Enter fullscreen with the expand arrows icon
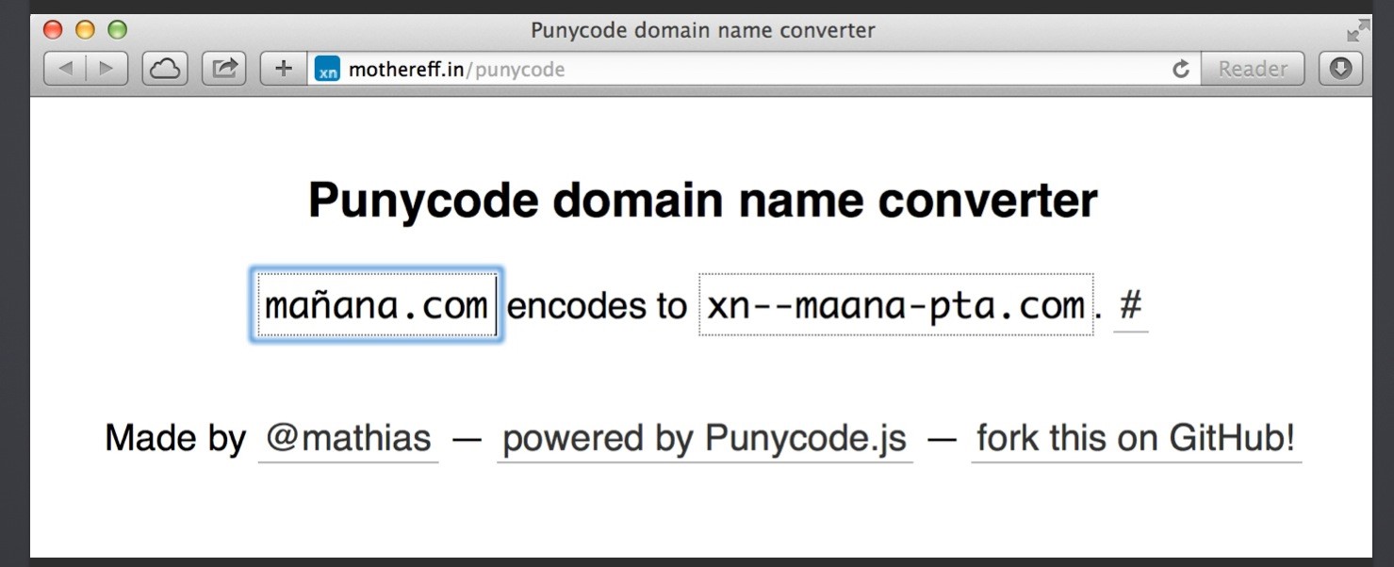The height and width of the screenshot is (567, 1394). click(1358, 30)
